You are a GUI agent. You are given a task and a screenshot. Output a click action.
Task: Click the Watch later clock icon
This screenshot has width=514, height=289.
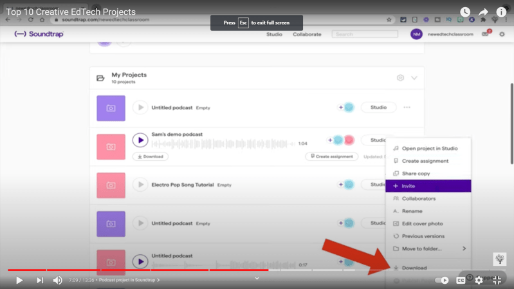tap(465, 12)
